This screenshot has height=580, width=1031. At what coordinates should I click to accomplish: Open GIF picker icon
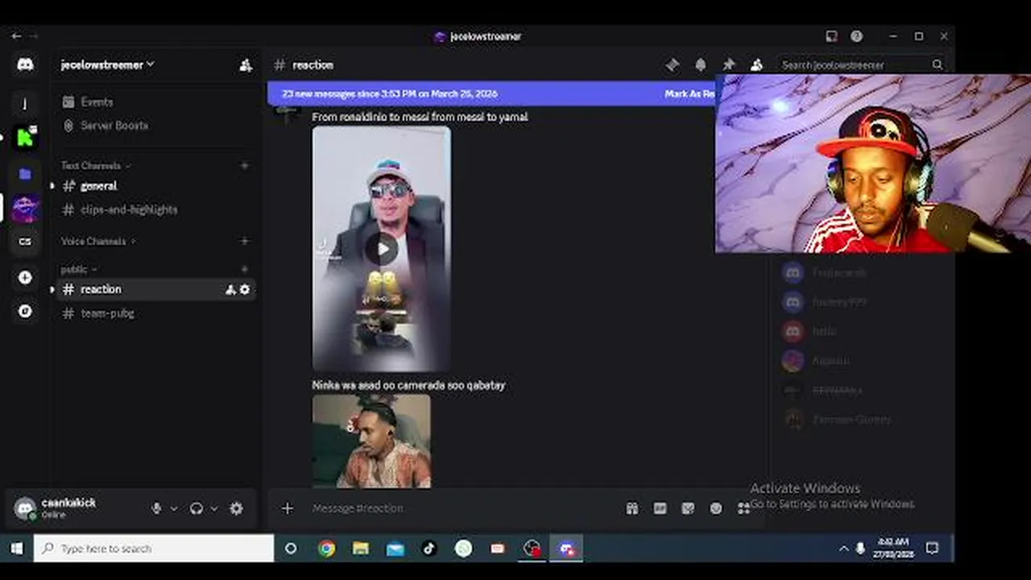tap(660, 508)
